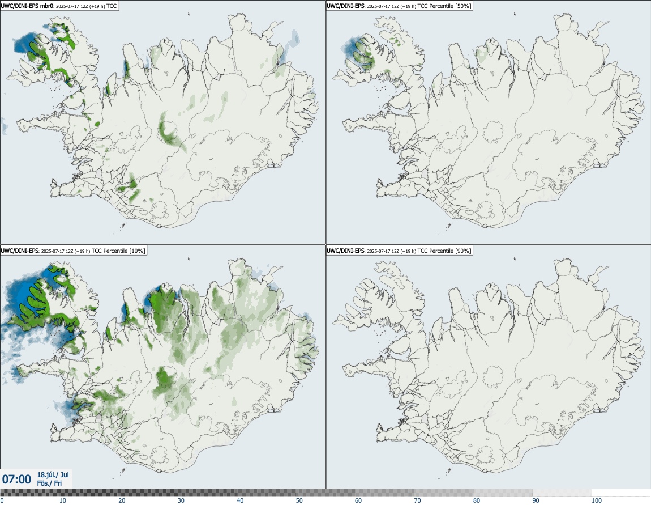Click the 0 value on the color scale

pos(2,500)
